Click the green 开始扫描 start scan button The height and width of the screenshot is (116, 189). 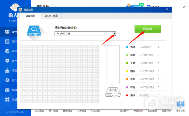[147, 29]
